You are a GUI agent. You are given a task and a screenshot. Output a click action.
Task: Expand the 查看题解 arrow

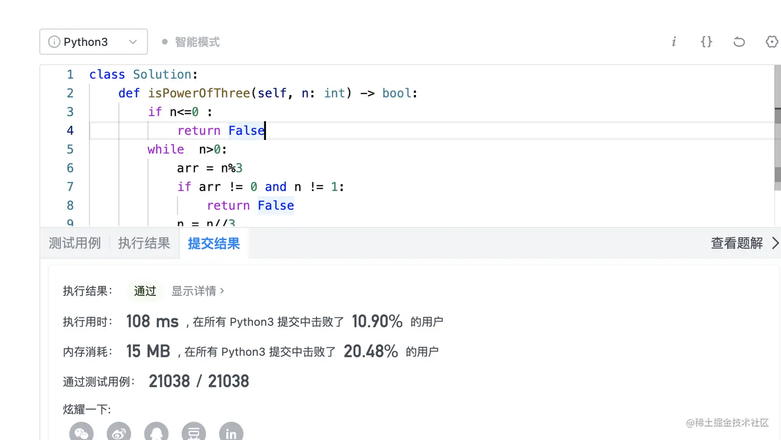[775, 243]
